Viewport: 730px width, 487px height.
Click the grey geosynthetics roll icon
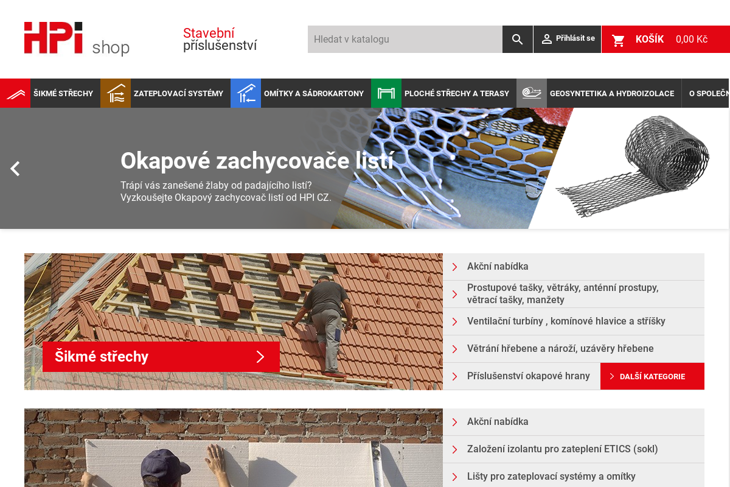(532, 94)
